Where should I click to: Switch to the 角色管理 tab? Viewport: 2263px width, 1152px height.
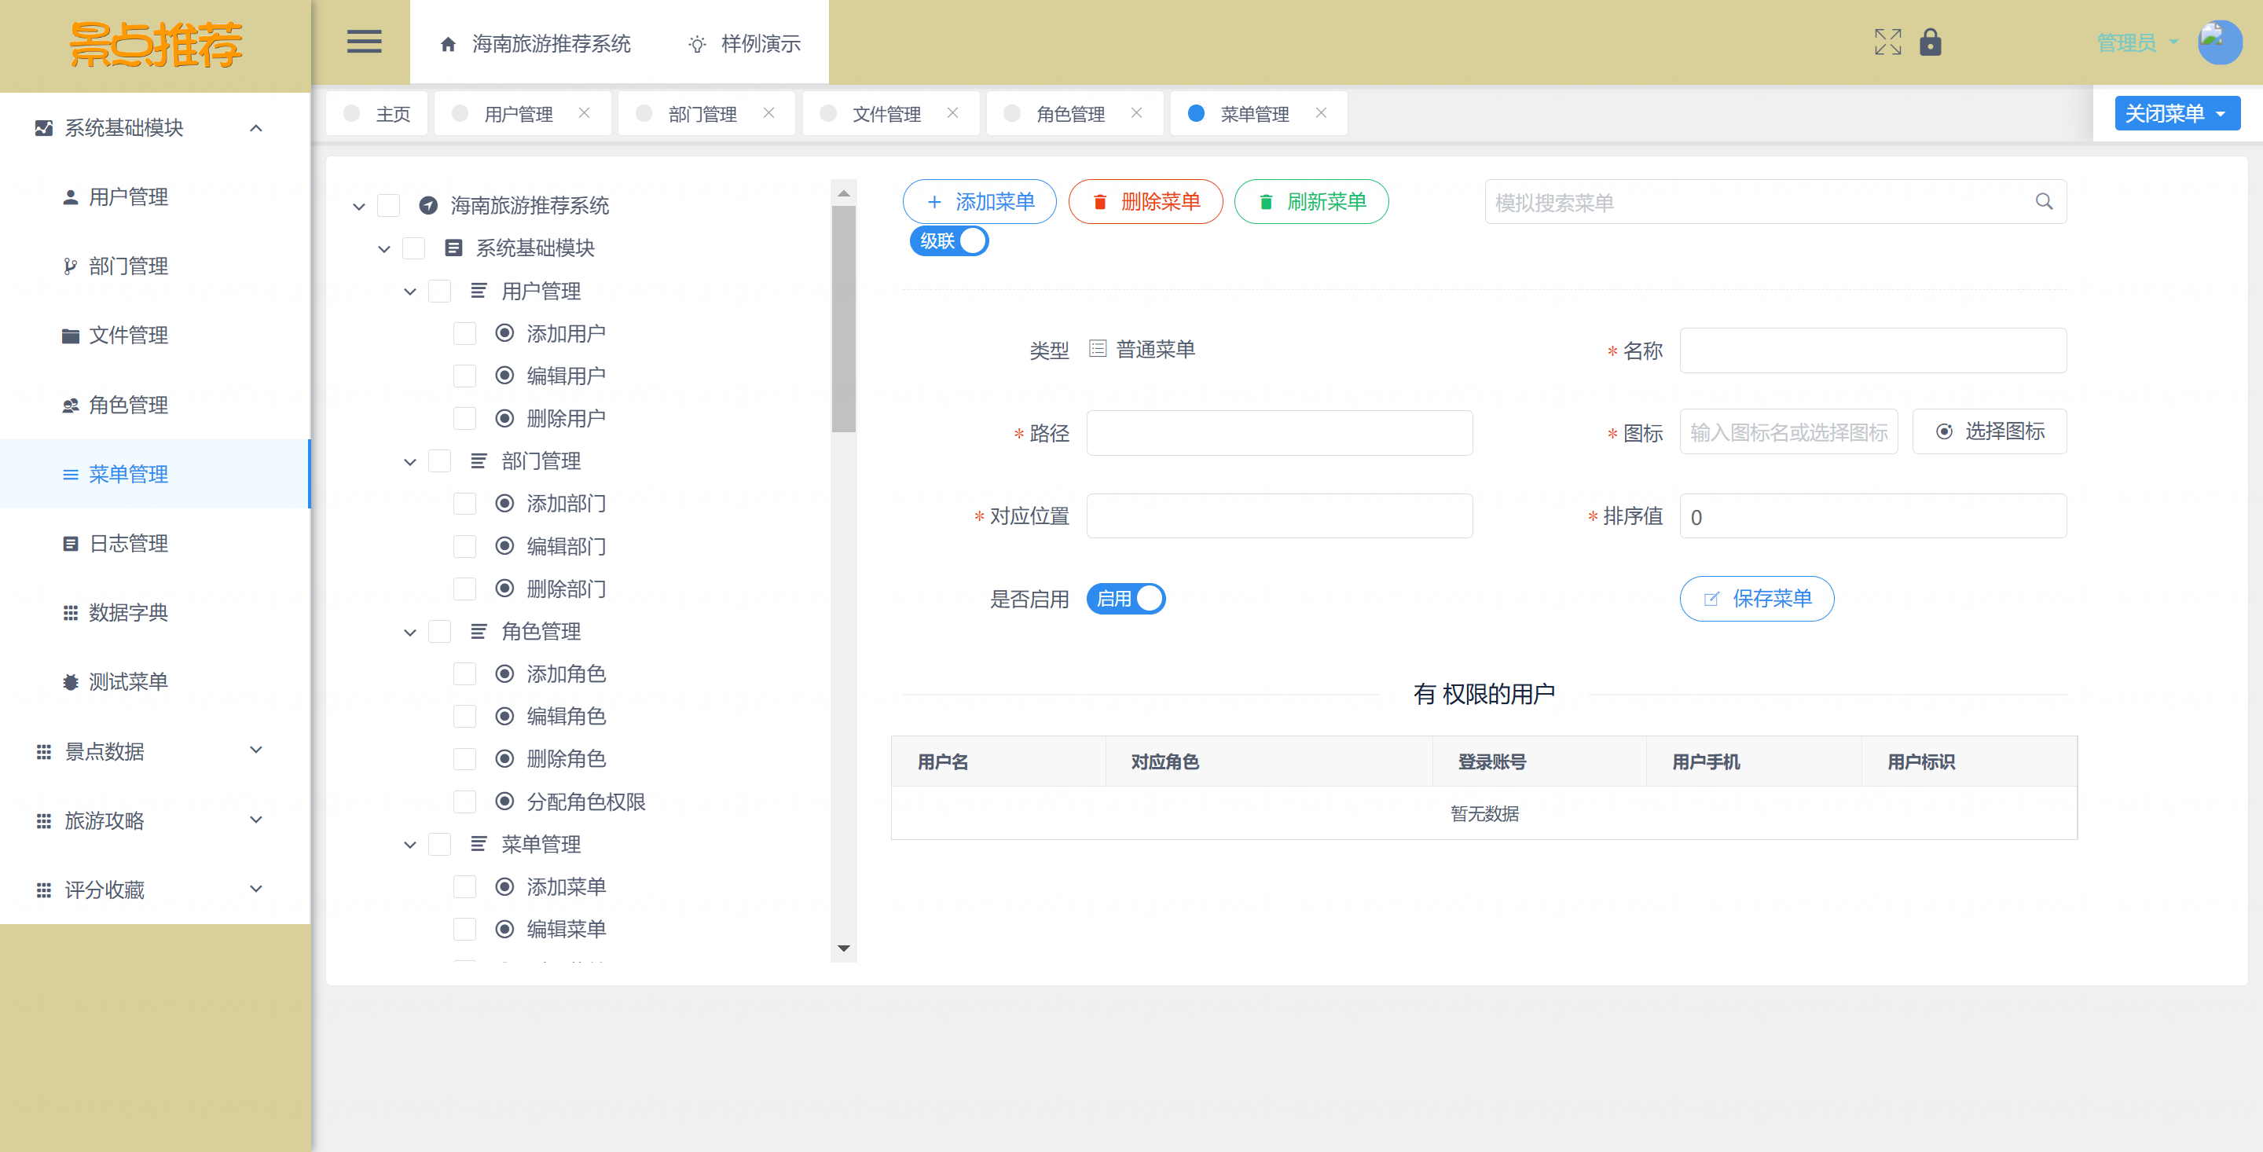1070,114
